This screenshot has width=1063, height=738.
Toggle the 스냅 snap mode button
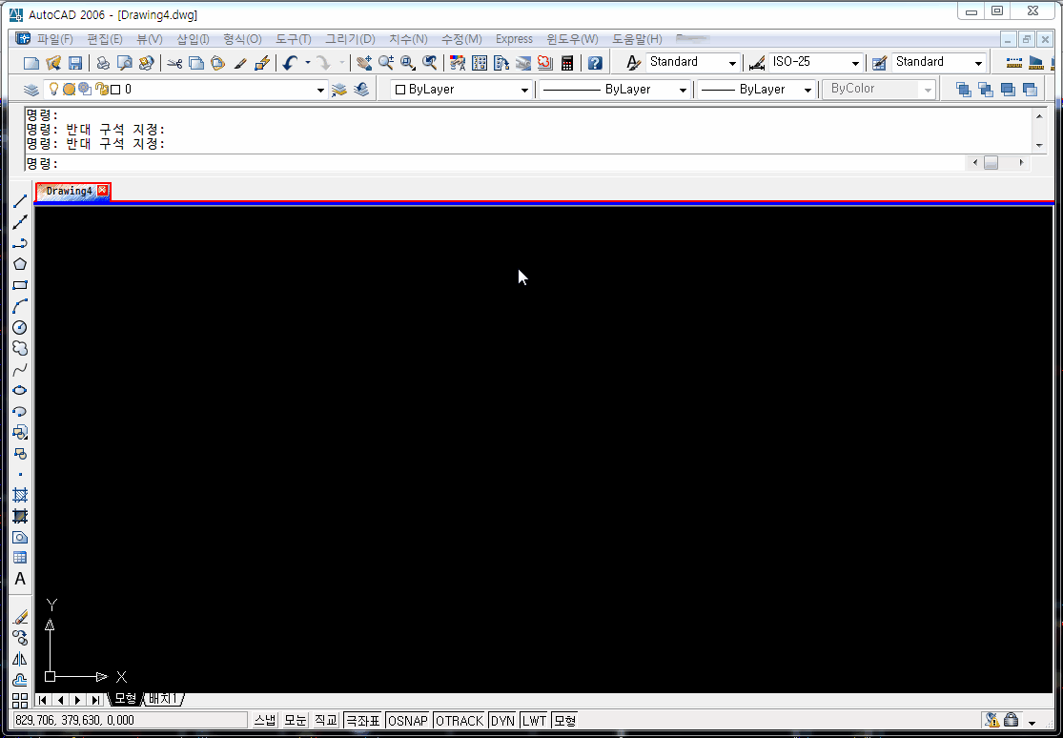pyautogui.click(x=264, y=721)
